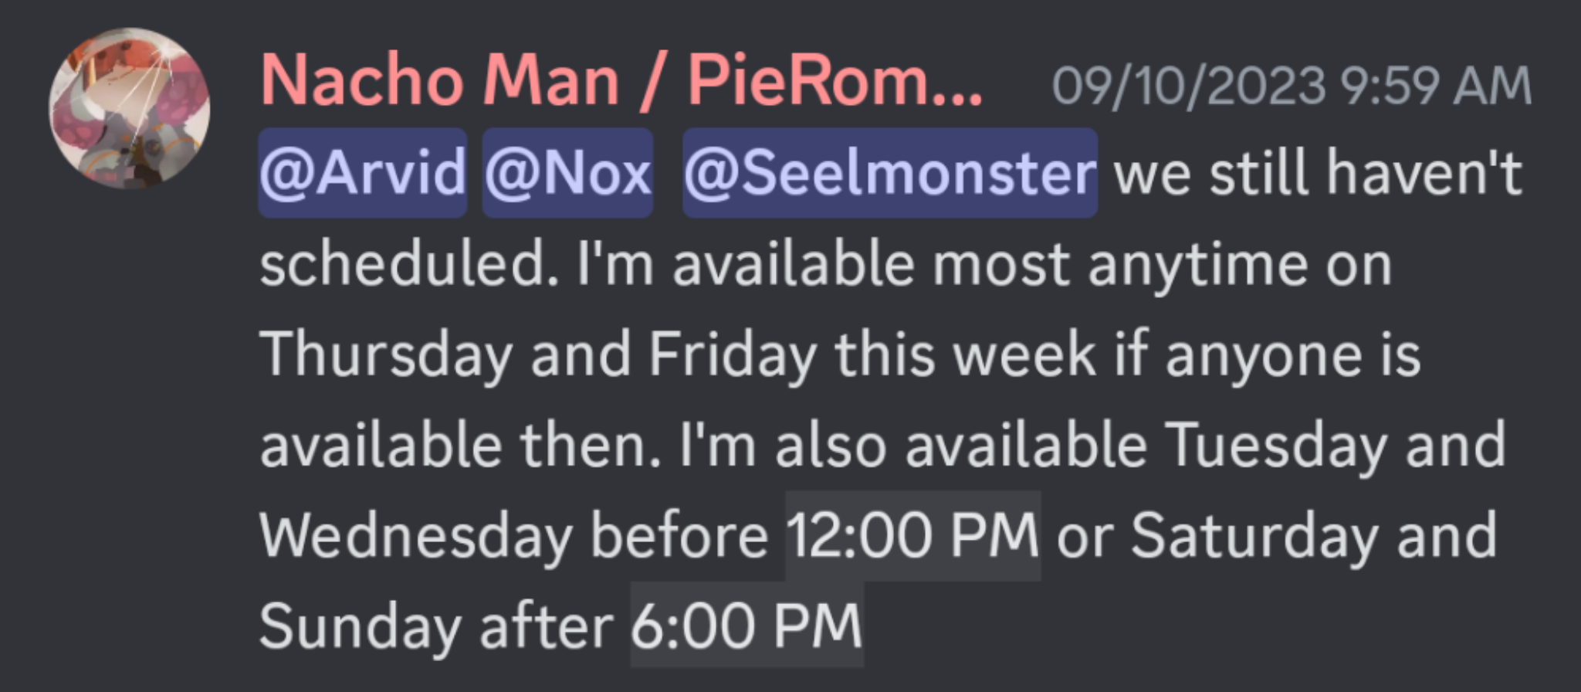Viewport: 1581px width, 692px height.
Task: Click the word "Tuesday" in the message
Action: 1275,446
